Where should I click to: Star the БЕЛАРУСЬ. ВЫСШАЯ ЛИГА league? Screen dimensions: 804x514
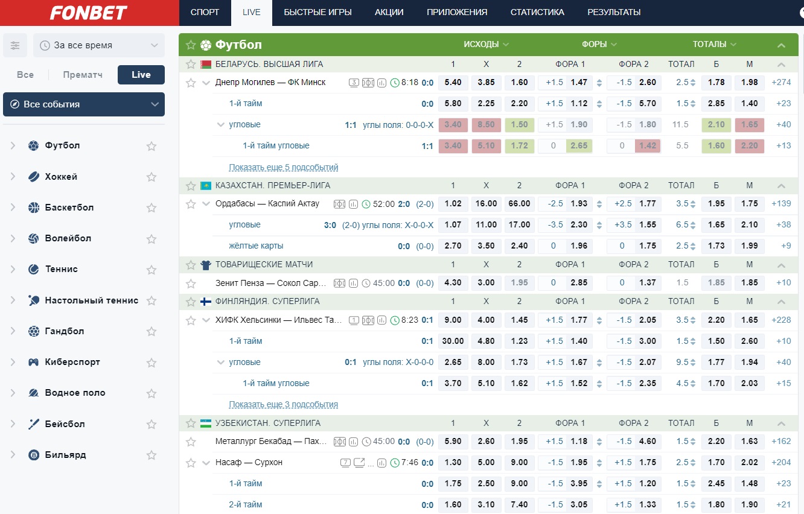(x=191, y=64)
